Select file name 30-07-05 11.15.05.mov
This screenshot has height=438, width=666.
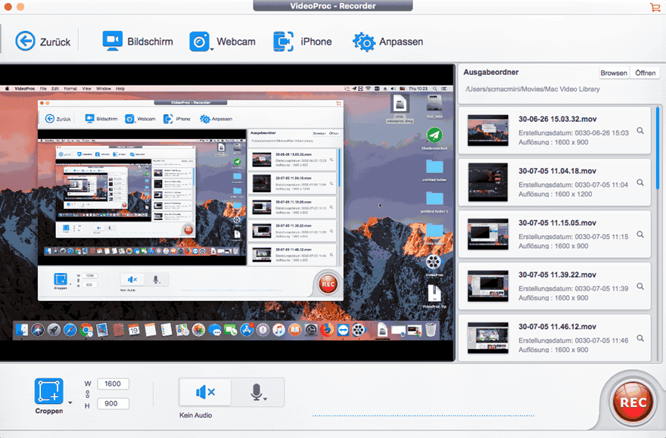557,223
